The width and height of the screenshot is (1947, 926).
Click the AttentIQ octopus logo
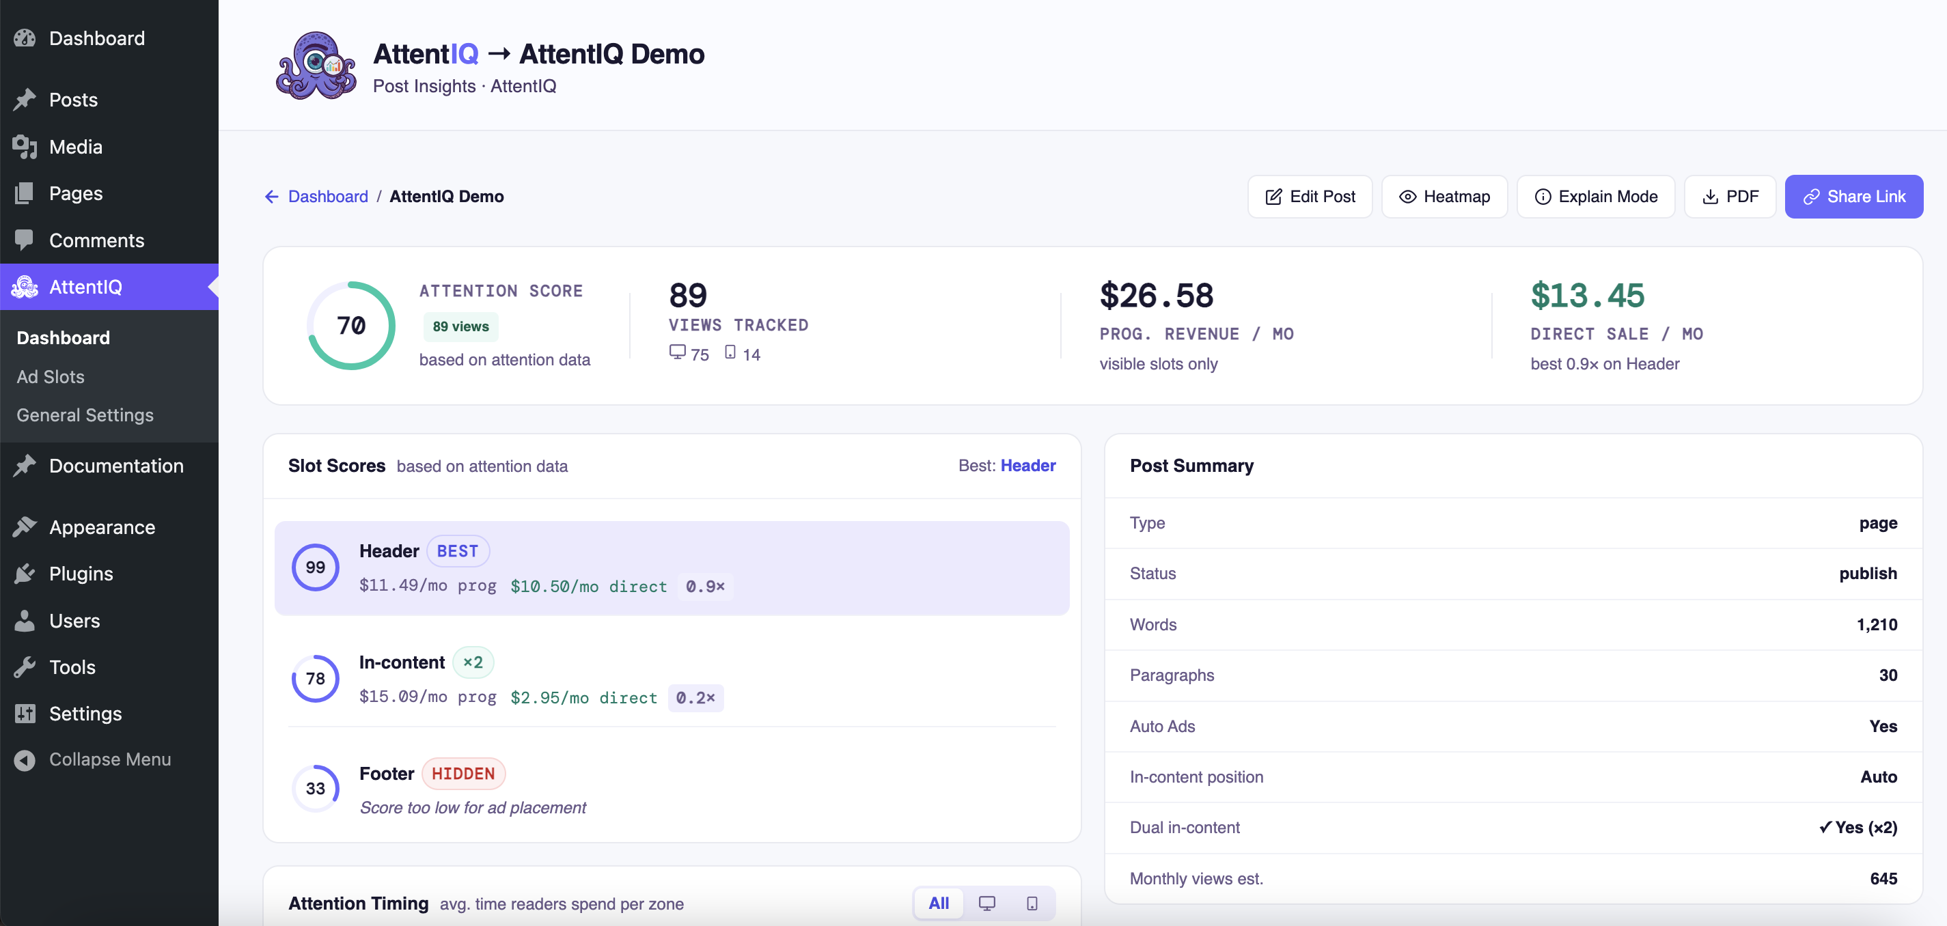(x=316, y=66)
